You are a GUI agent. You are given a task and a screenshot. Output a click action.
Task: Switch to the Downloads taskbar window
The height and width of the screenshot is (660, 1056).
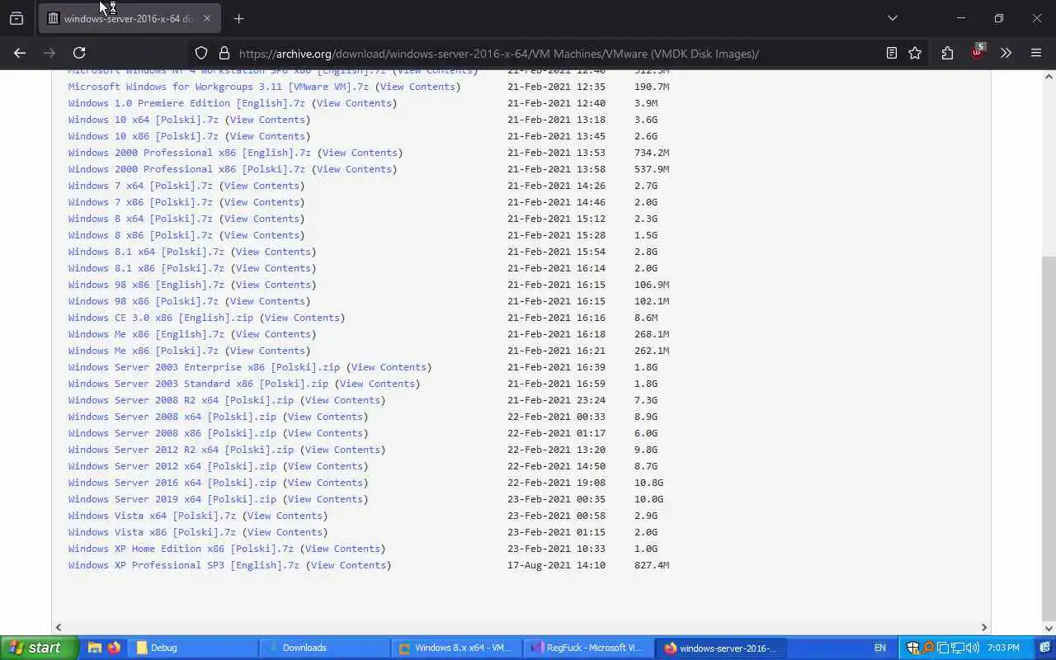pos(323,648)
